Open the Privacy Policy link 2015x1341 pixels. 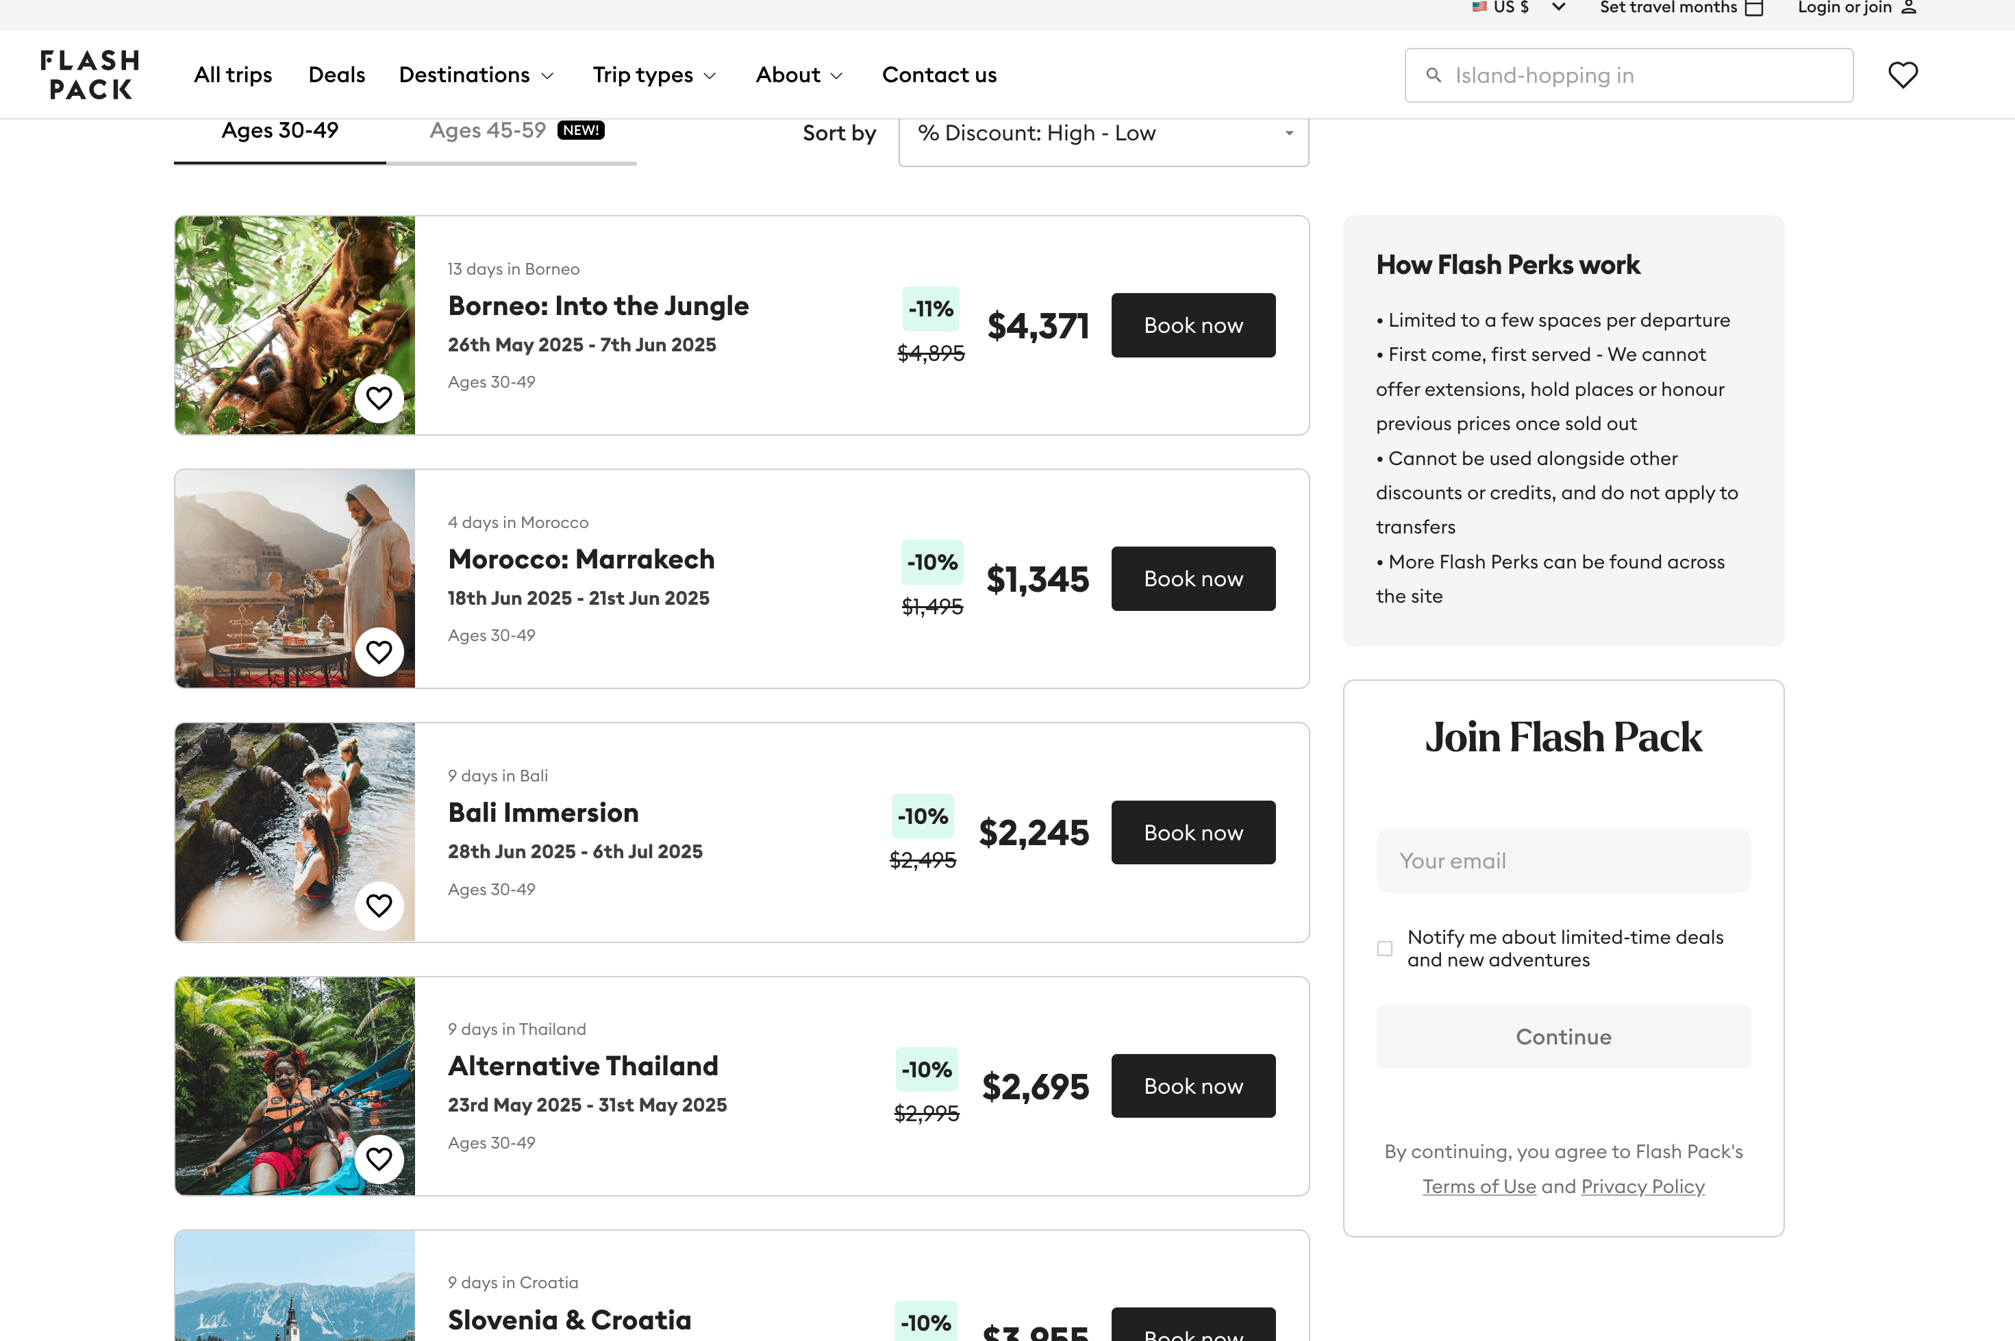[1642, 1186]
